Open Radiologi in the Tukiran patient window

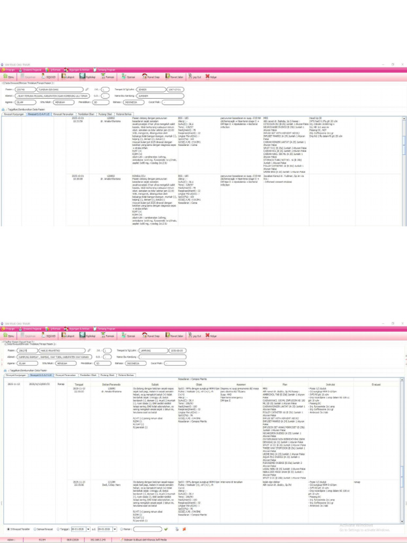(87, 77)
